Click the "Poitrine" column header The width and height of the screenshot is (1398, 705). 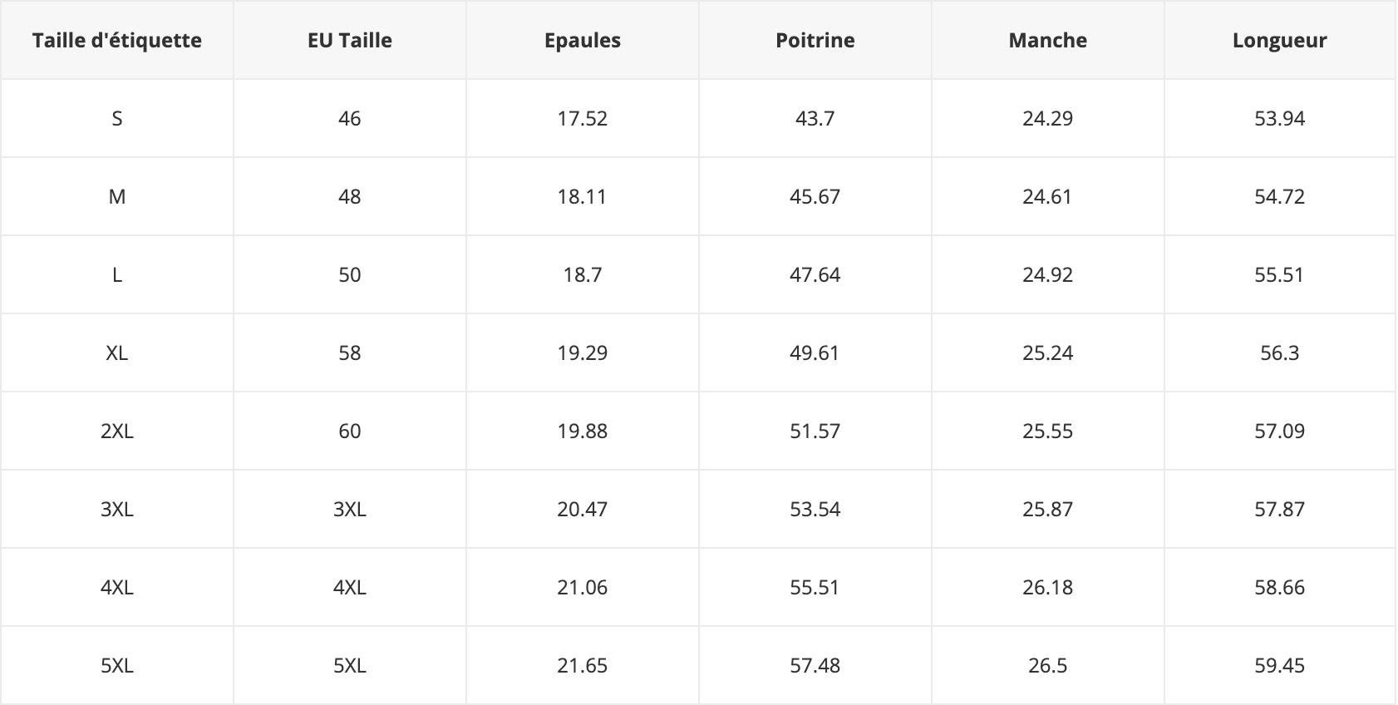815,40
